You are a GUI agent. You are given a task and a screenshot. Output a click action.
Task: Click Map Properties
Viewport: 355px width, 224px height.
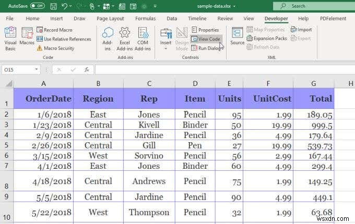[x=266, y=30]
